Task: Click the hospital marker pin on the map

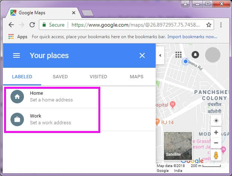Action: tap(173, 104)
